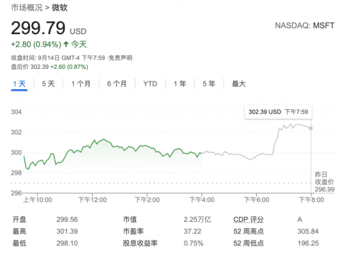Click the 上午10:00 axis label

[x=38, y=200]
